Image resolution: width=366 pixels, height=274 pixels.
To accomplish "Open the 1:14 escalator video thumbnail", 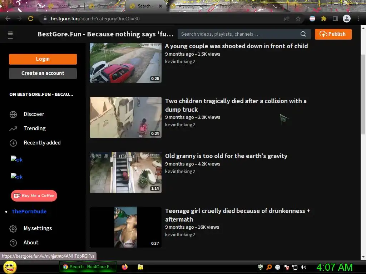I will [x=125, y=172].
